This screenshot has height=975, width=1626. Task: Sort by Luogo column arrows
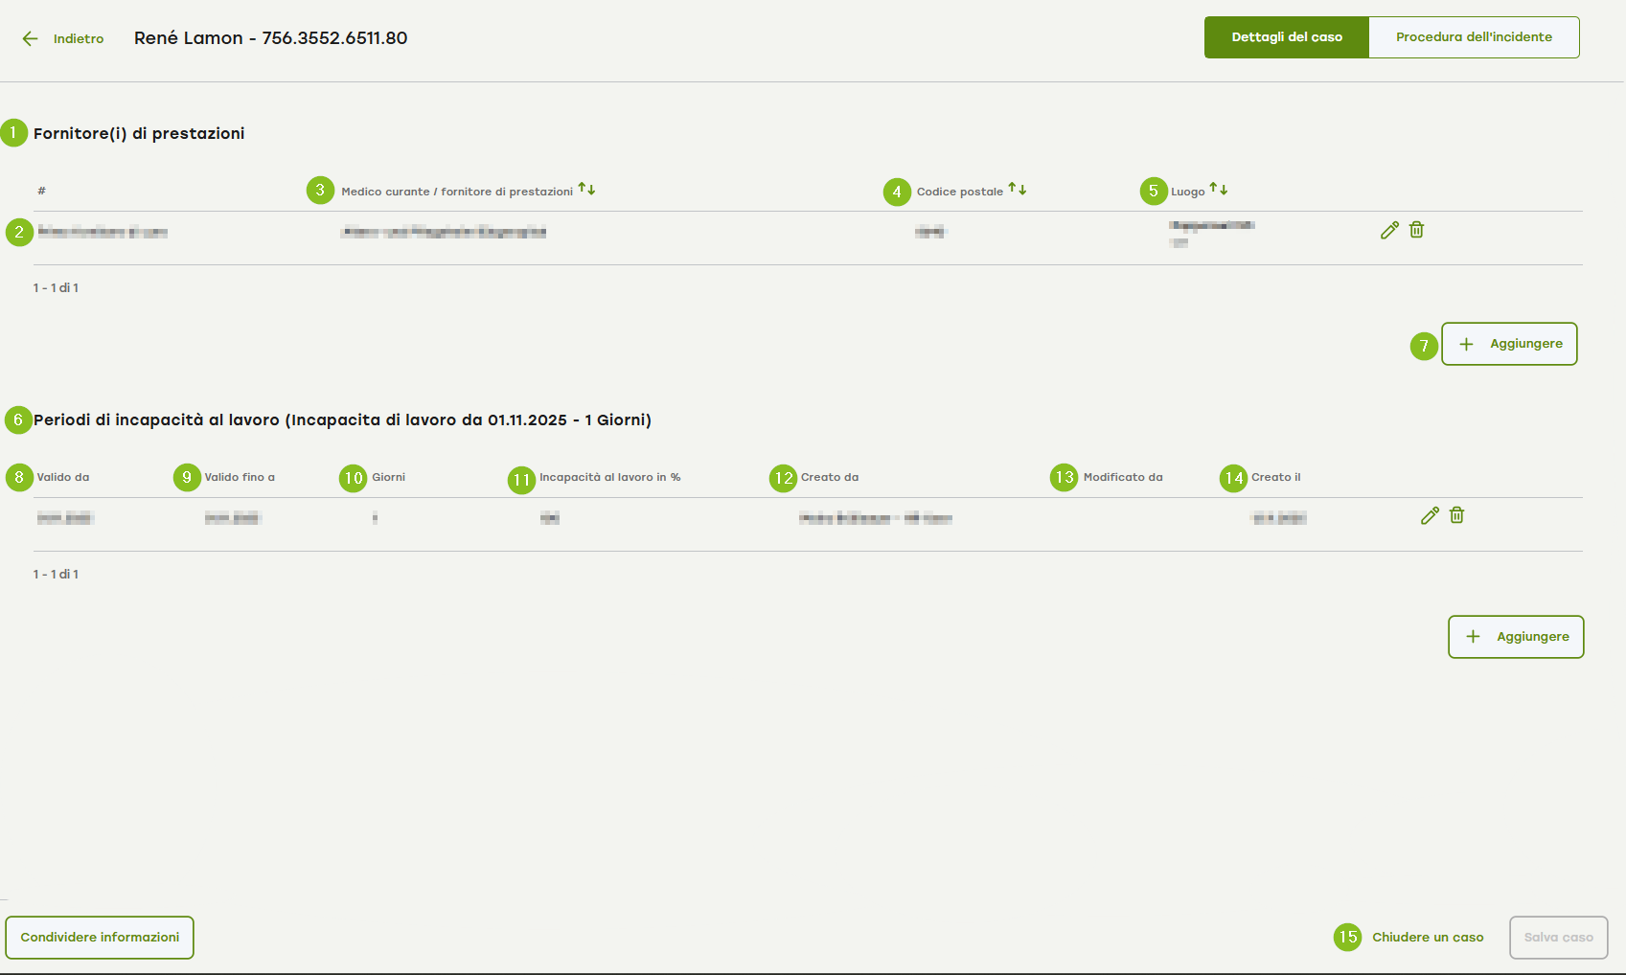pos(1219,190)
